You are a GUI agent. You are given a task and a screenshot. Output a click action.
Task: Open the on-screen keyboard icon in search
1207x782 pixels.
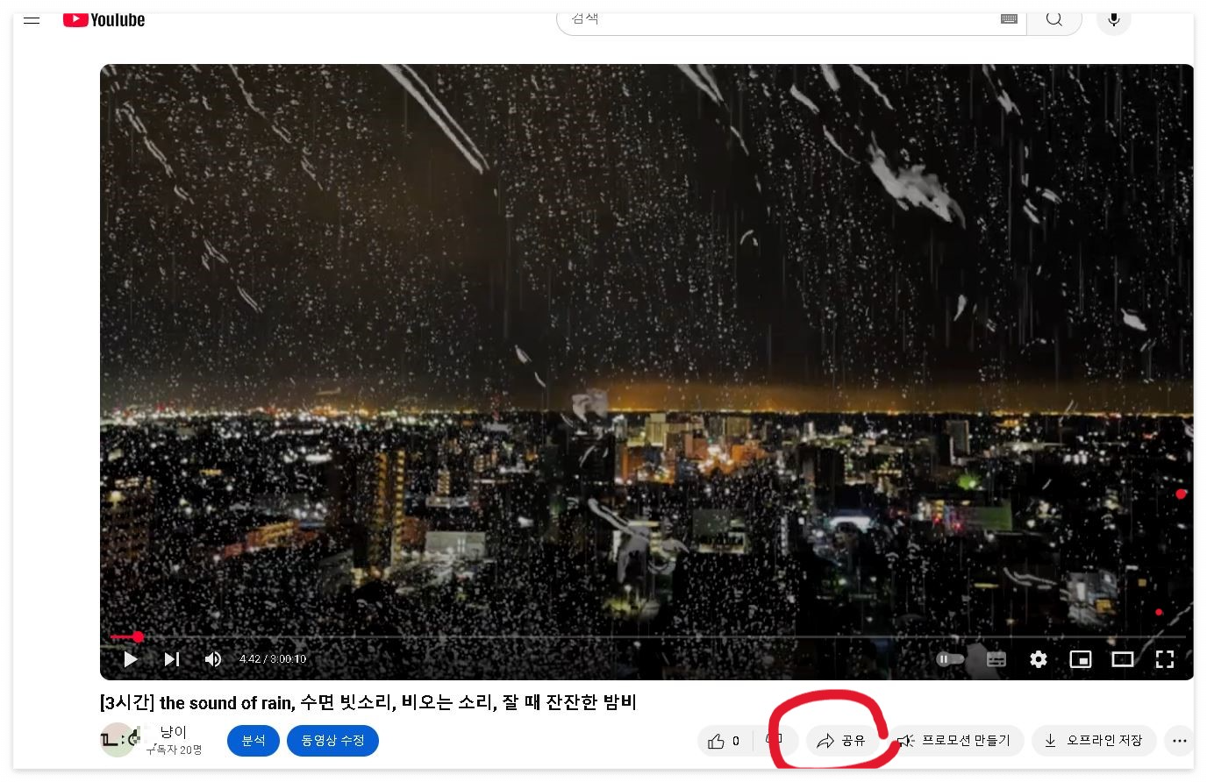(x=1009, y=19)
